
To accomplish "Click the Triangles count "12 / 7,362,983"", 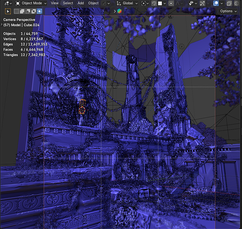I will 33,55.
